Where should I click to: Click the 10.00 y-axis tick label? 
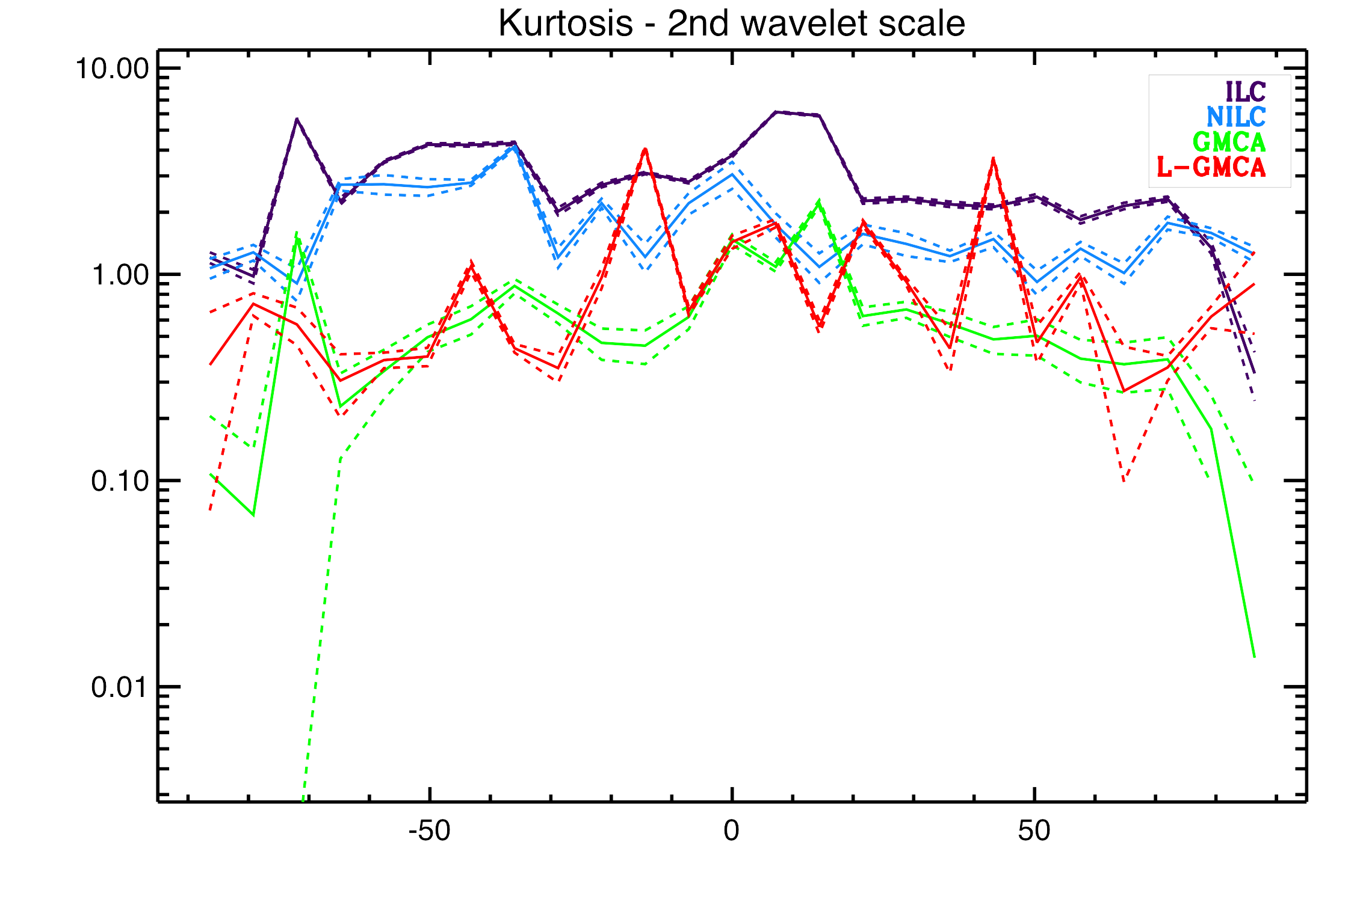point(111,69)
